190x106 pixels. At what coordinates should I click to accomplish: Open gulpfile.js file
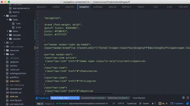tap(14, 77)
